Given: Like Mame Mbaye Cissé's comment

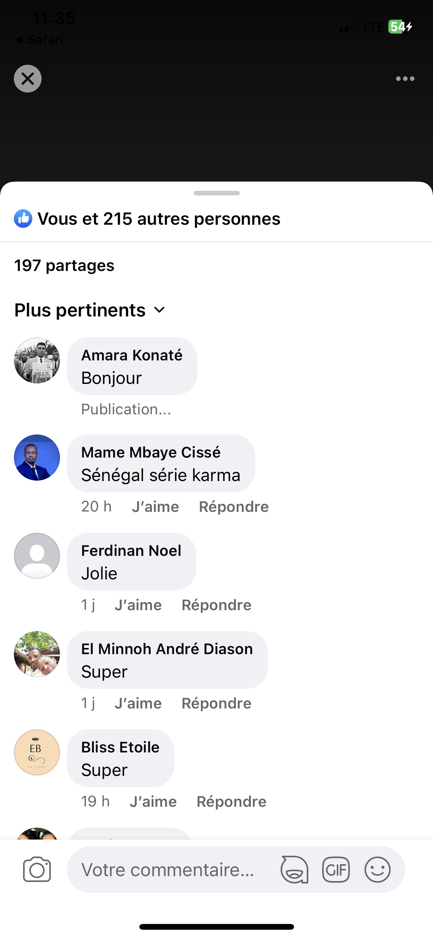Looking at the screenshot, I should pos(155,507).
